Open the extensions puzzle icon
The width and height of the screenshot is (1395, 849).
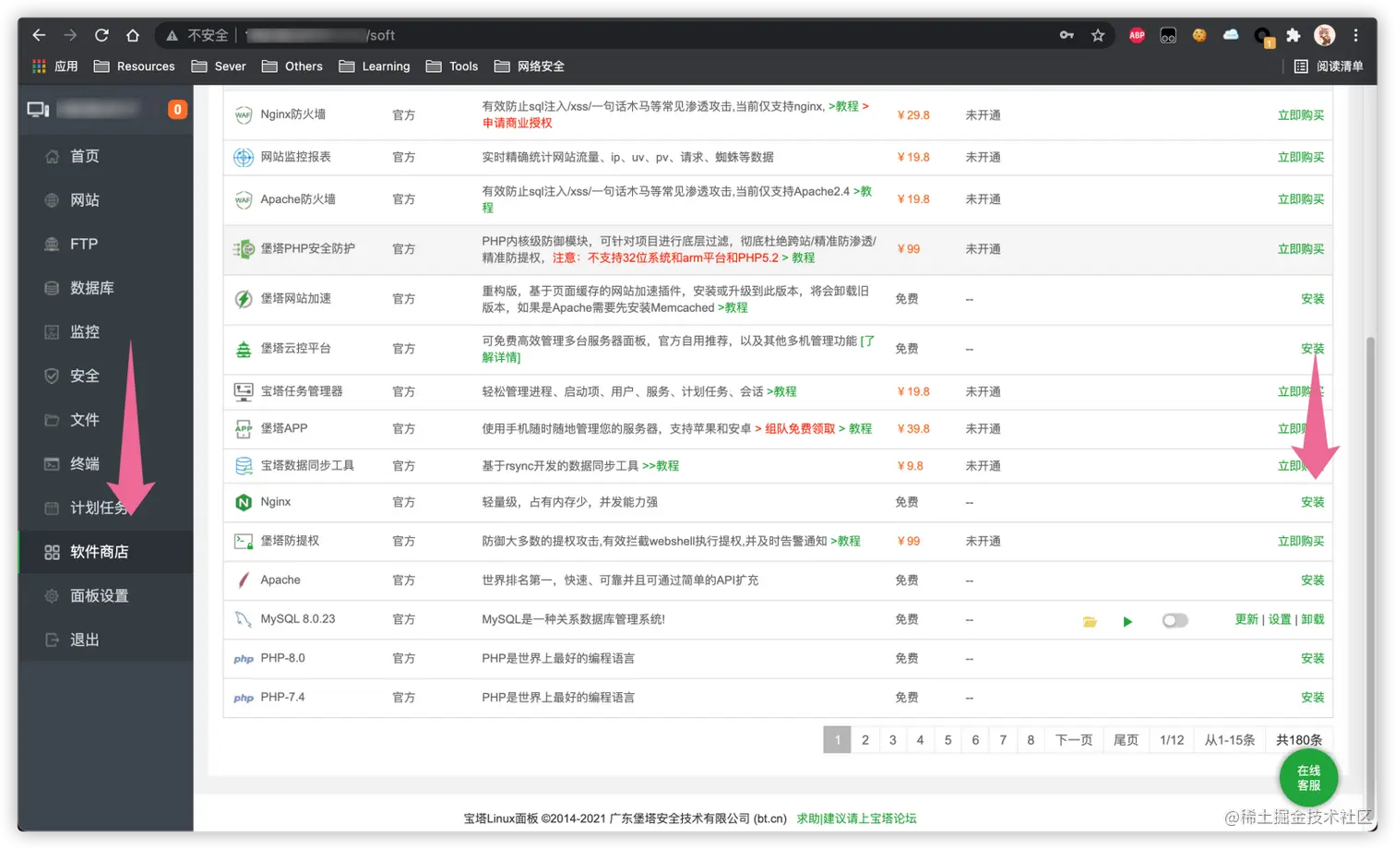(1294, 35)
